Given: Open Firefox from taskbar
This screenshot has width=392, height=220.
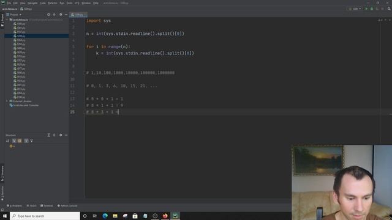Looking at the screenshot, I should click(165, 216).
